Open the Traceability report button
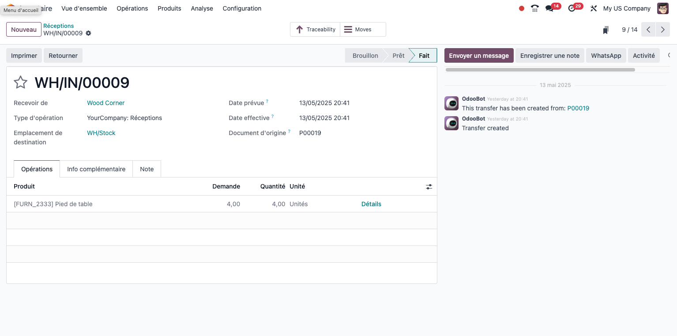 (x=315, y=30)
